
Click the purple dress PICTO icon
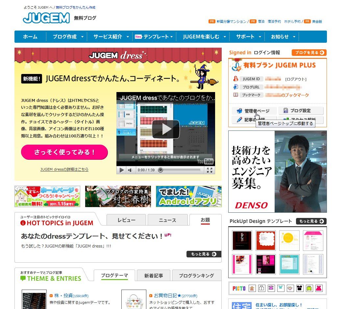(x=271, y=288)
